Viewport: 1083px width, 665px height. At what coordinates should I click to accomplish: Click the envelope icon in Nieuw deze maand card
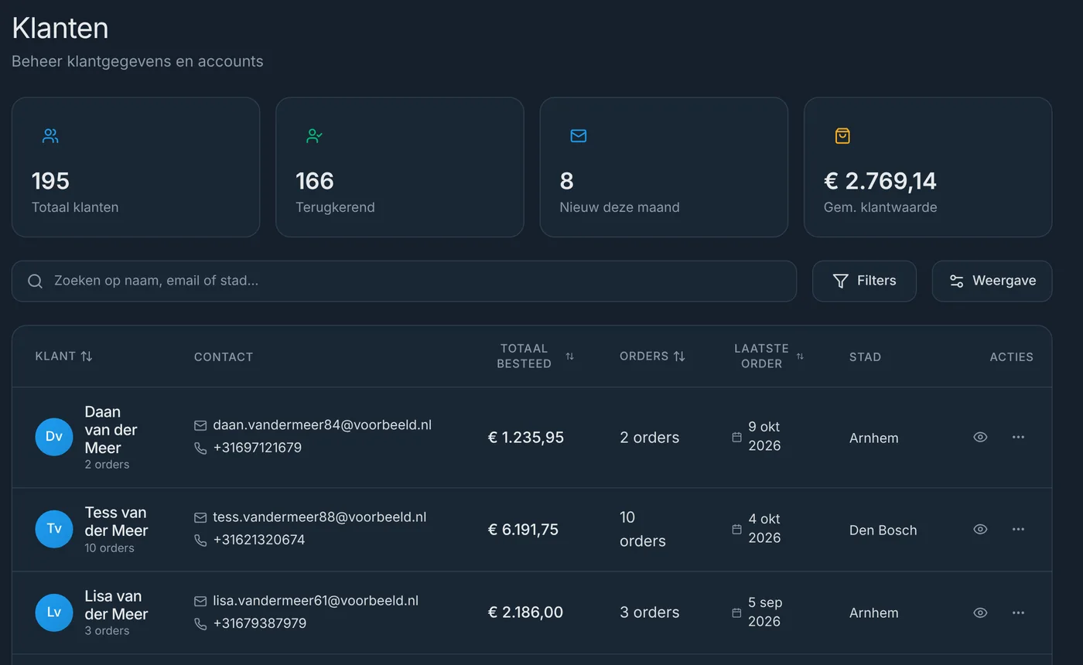(x=579, y=136)
